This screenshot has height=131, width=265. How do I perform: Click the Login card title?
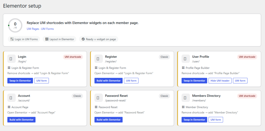[x=22, y=57]
